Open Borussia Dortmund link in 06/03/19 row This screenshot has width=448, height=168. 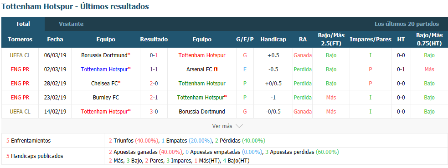(x=104, y=55)
